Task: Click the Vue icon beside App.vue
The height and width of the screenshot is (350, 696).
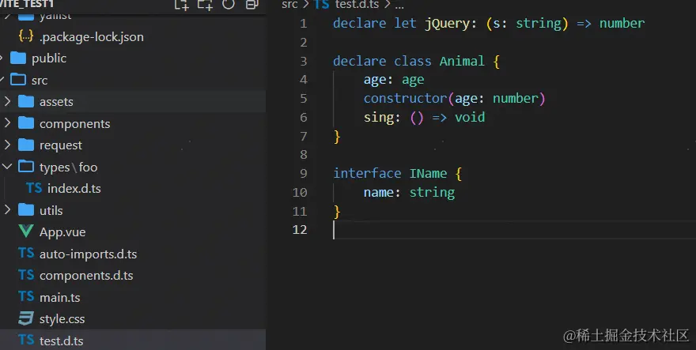Action: [x=26, y=231]
